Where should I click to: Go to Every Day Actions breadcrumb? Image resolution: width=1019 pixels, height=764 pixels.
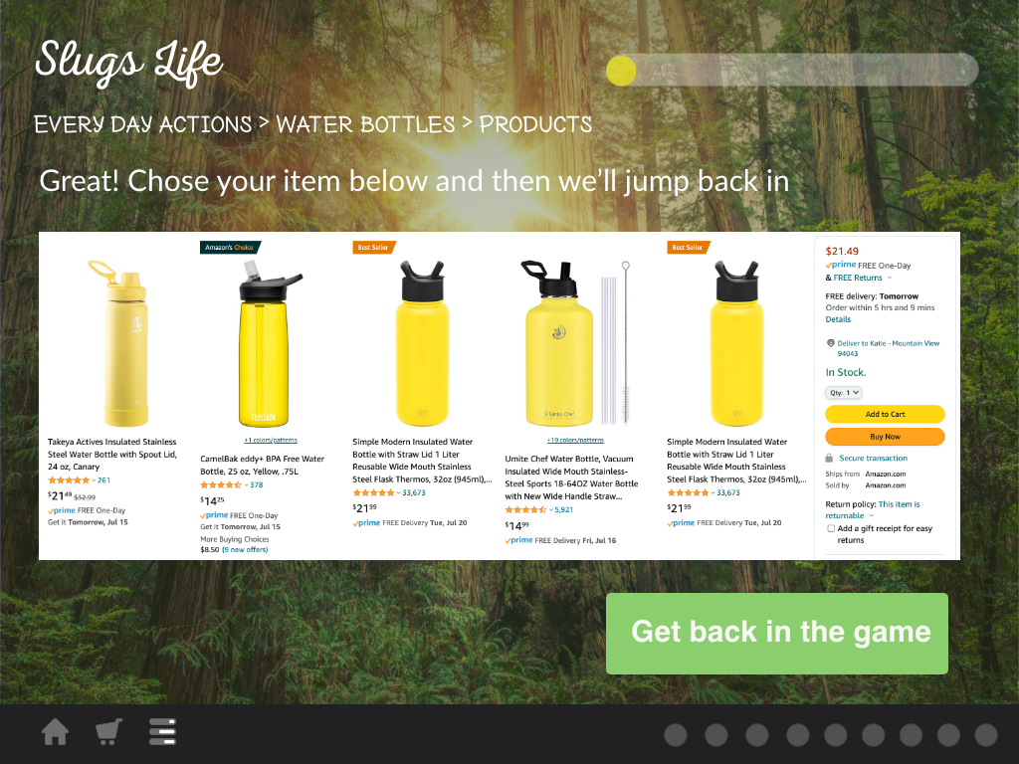click(x=143, y=124)
